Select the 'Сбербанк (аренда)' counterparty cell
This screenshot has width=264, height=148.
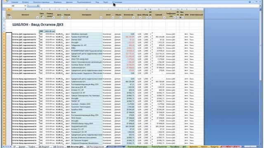pos(87,34)
